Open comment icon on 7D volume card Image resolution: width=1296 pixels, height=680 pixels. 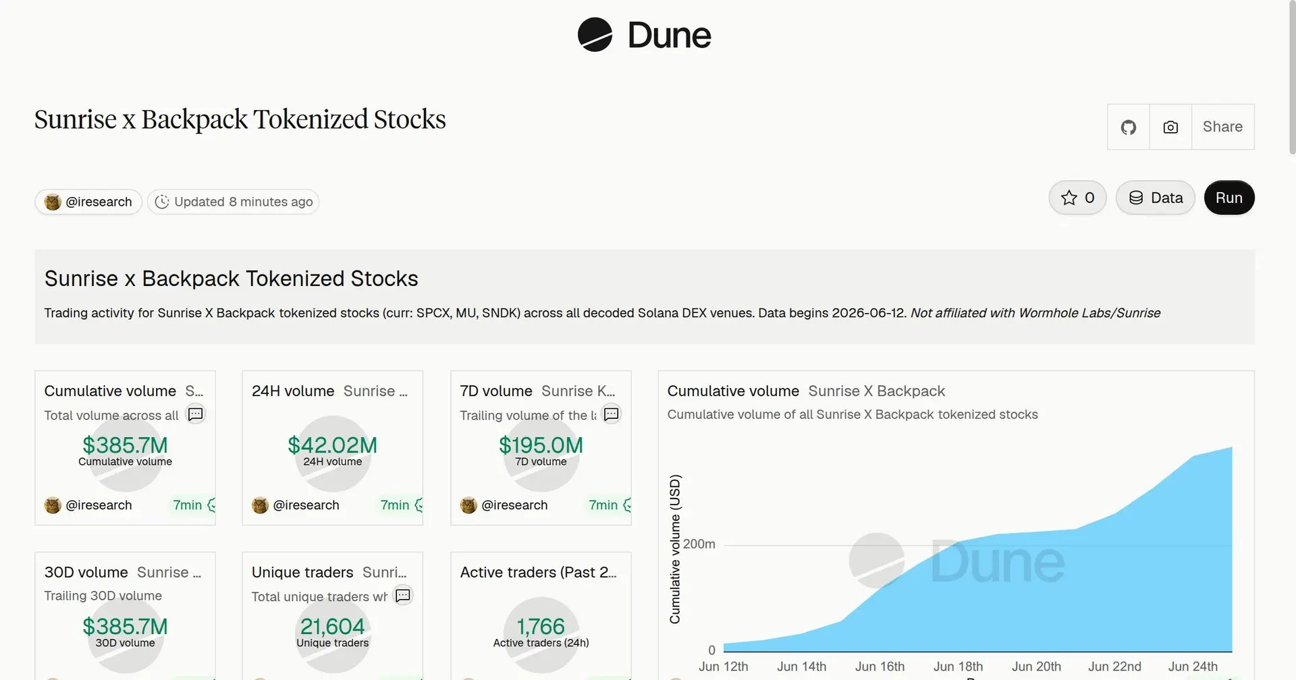(x=612, y=414)
